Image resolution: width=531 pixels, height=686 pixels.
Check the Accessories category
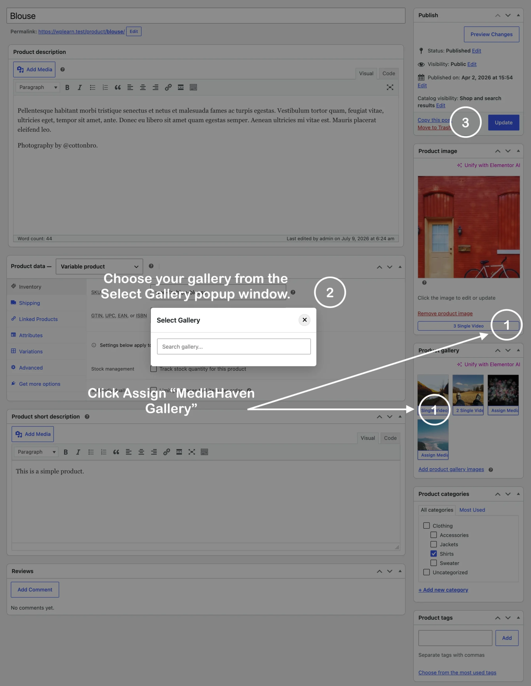tap(433, 535)
